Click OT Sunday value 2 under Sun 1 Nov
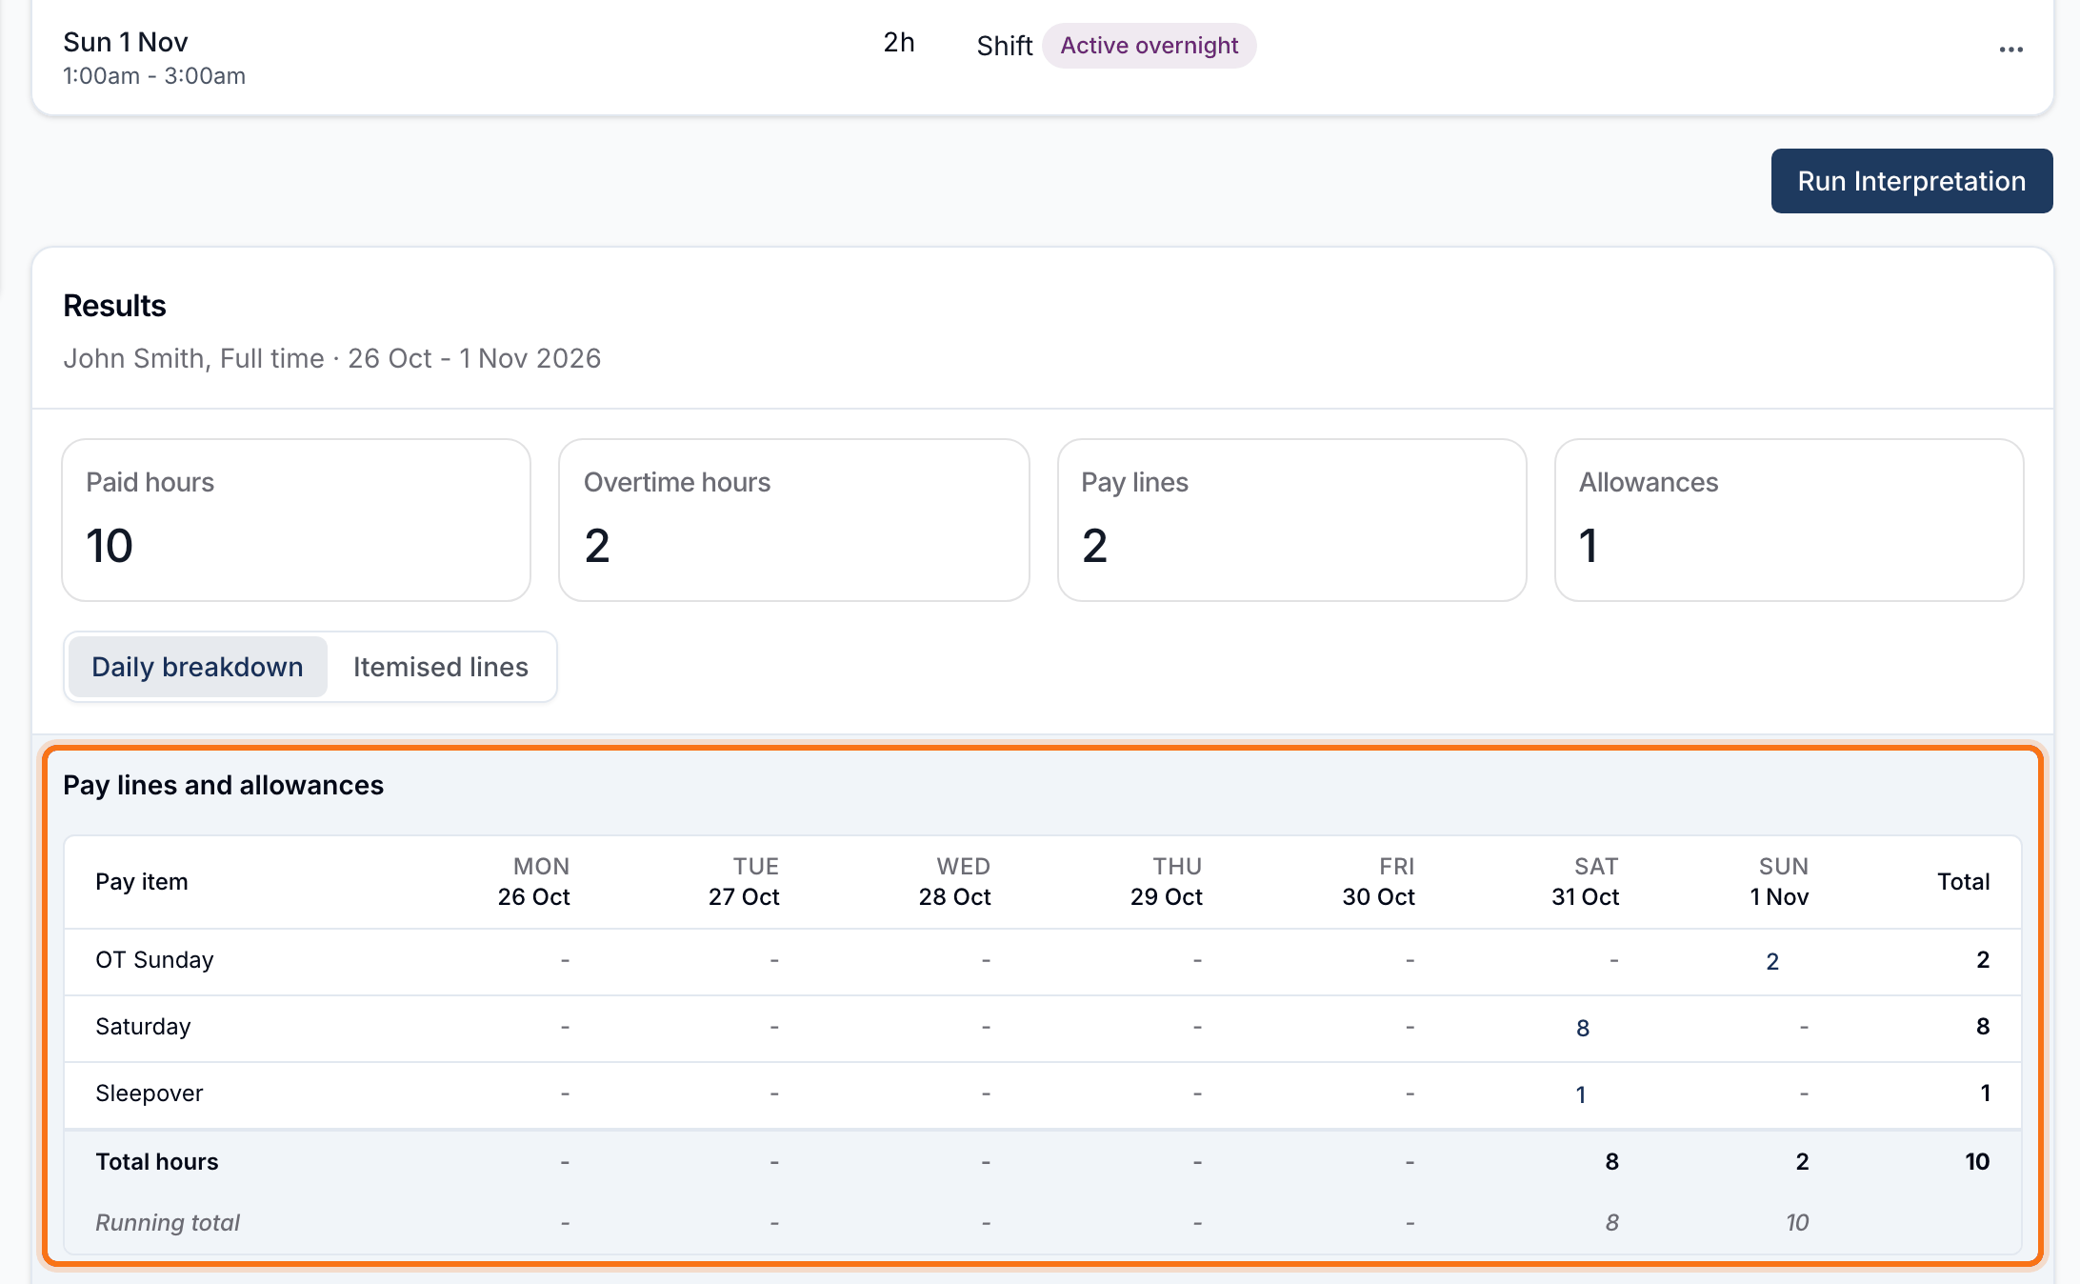This screenshot has width=2080, height=1284. pyautogui.click(x=1772, y=961)
